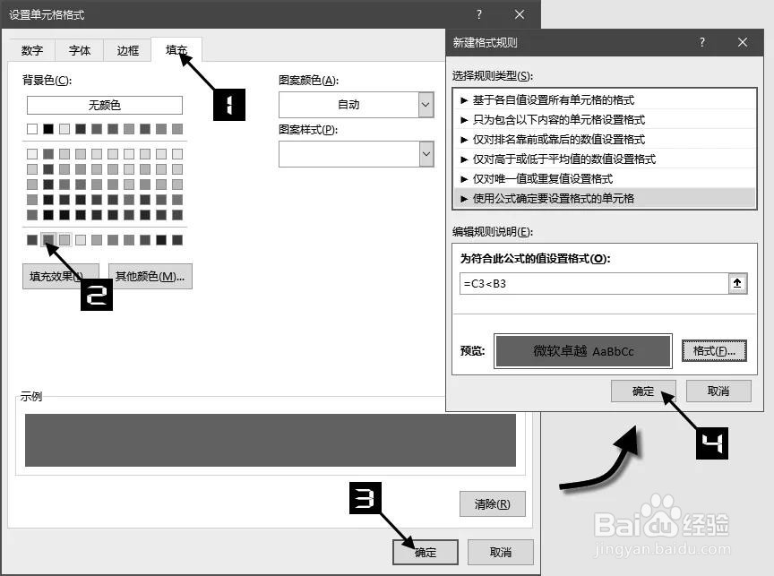774x576 pixels.
Task: Switch to the 边框 tab
Action: click(127, 50)
